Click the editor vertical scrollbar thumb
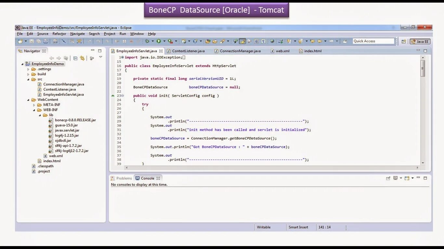The height and width of the screenshot is (249, 444). point(423,68)
